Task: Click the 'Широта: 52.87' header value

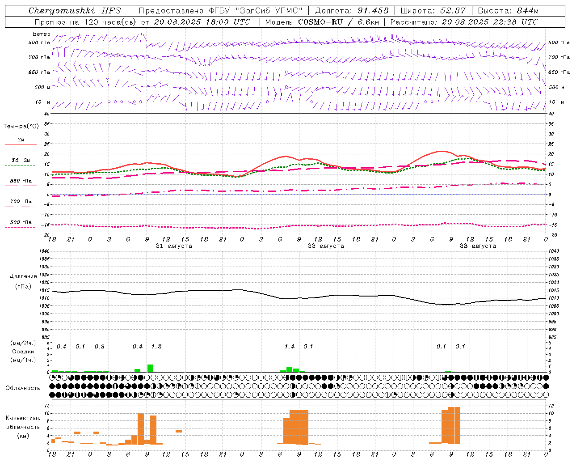Action: click(433, 11)
